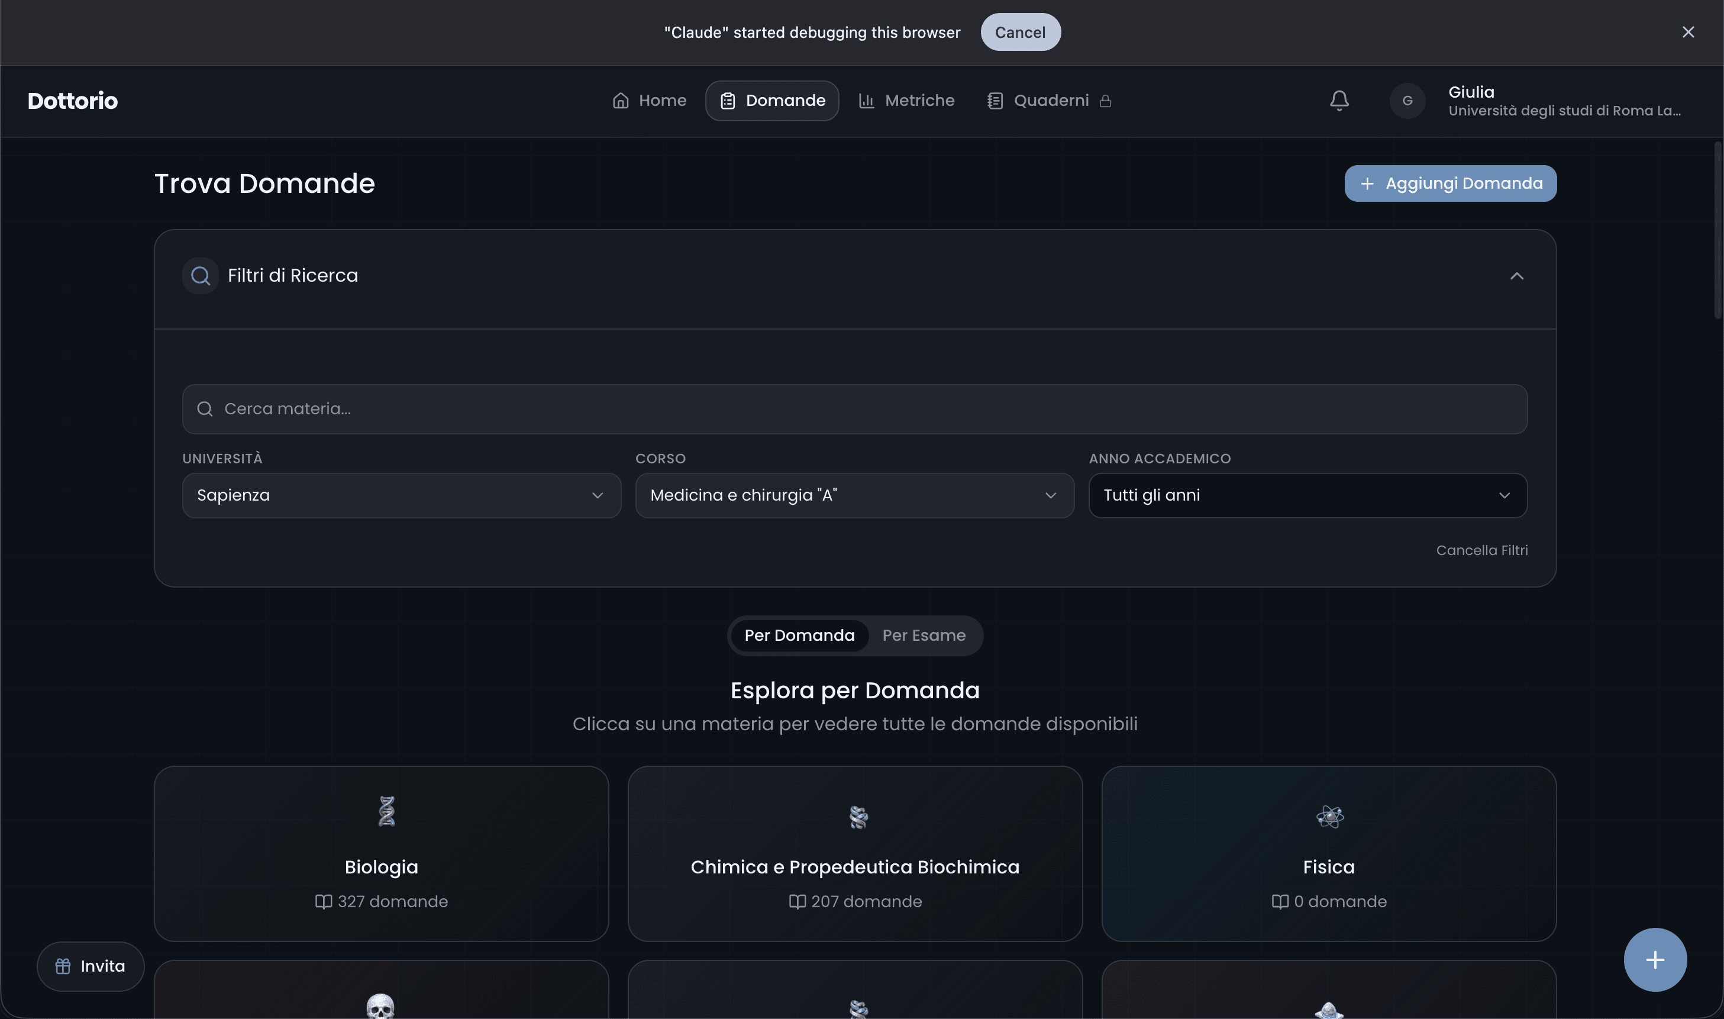Click the Filtri di Ricerca magnifier icon
This screenshot has width=1724, height=1019.
[x=201, y=275]
